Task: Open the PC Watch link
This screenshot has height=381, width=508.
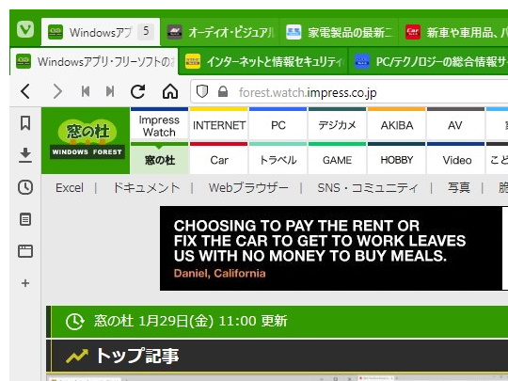Action: (x=278, y=125)
